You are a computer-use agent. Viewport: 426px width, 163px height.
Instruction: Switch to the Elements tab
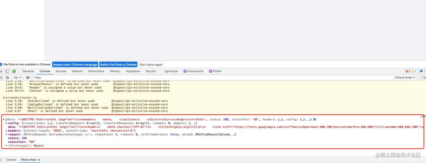click(x=28, y=71)
